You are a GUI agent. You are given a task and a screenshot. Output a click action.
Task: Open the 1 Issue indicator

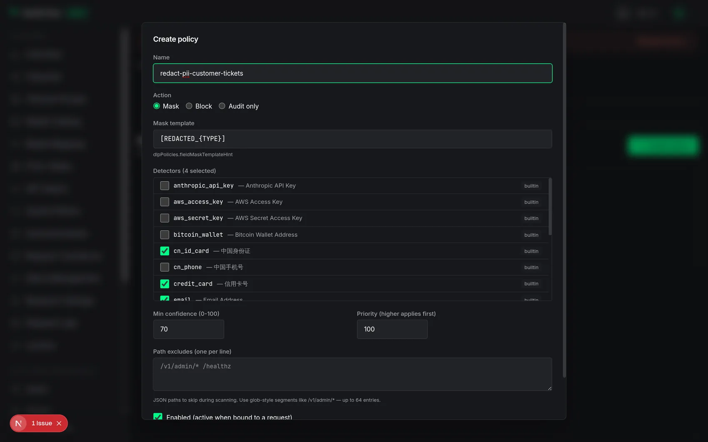point(42,423)
